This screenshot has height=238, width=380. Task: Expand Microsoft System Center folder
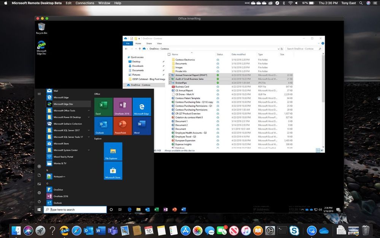89,150
